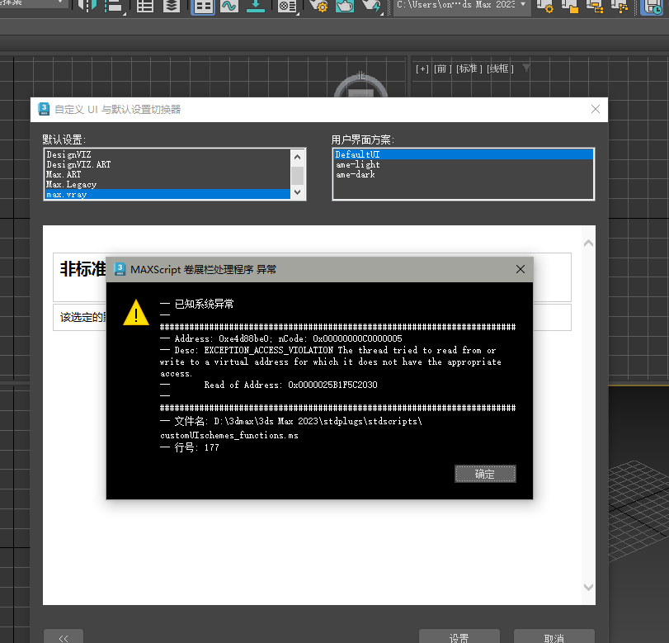This screenshot has height=643, width=669.
Task: Open Render Setup teapot-gear icon
Action: 318,6
